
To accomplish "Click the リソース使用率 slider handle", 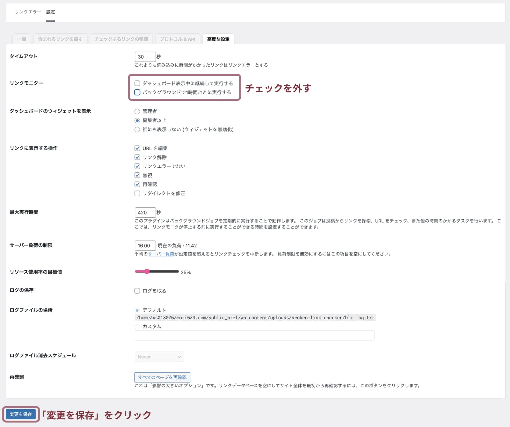I will (147, 271).
